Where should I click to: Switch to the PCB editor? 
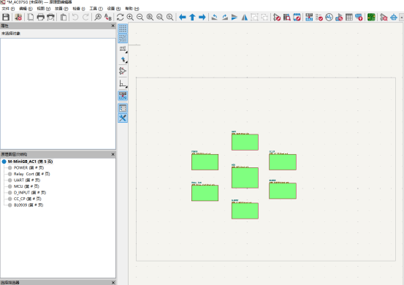coord(371,18)
